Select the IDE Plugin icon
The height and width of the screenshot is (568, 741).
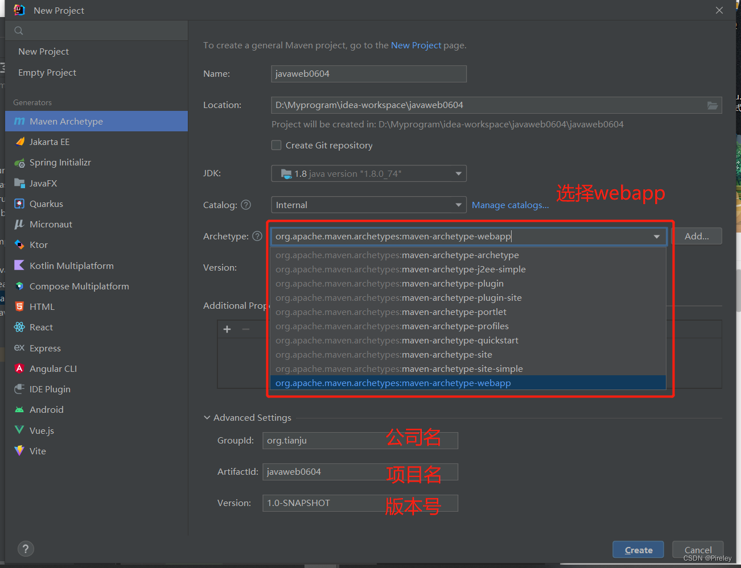click(19, 389)
